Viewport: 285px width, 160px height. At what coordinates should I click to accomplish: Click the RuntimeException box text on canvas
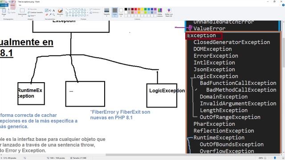click(x=30, y=93)
